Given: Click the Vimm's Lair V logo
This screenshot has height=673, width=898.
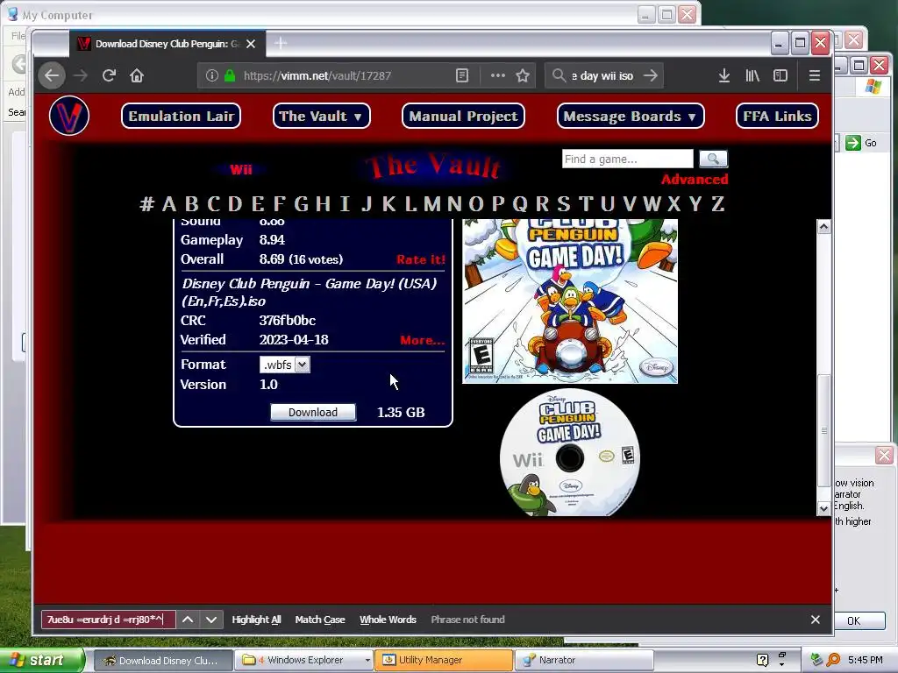Looking at the screenshot, I should (69, 116).
